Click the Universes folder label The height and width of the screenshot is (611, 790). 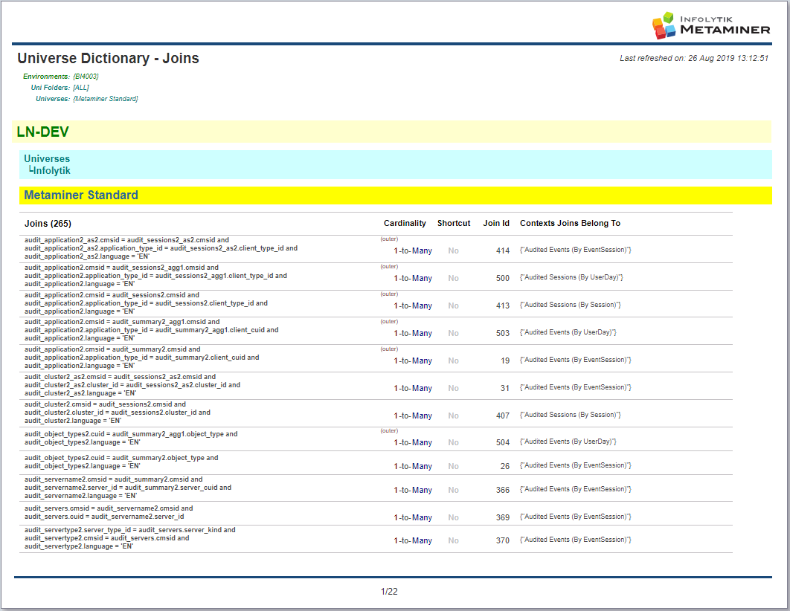[47, 158]
